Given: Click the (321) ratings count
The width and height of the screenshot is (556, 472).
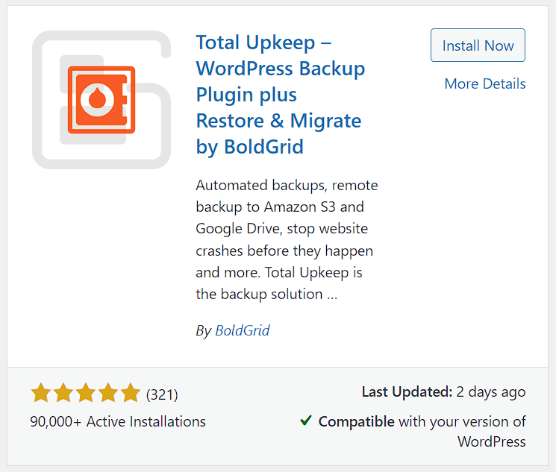Looking at the screenshot, I should coord(162,394).
